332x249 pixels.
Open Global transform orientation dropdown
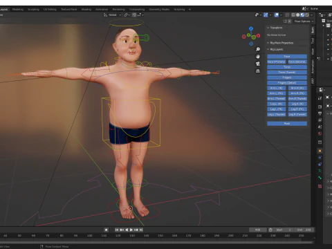click(113, 15)
